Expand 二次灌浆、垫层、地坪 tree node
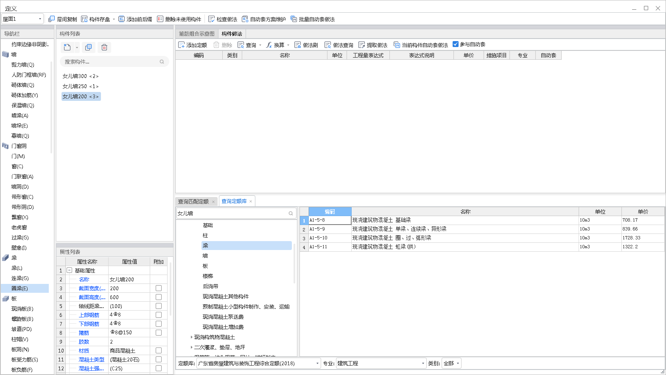Image resolution: width=666 pixels, height=375 pixels. 191,347
